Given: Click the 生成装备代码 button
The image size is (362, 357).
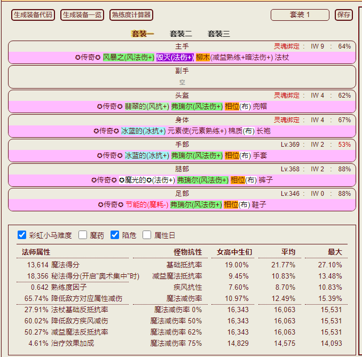Looking at the screenshot, I should pyautogui.click(x=33, y=15).
